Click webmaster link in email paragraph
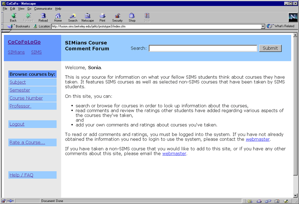The image size is (299, 204). (174, 154)
